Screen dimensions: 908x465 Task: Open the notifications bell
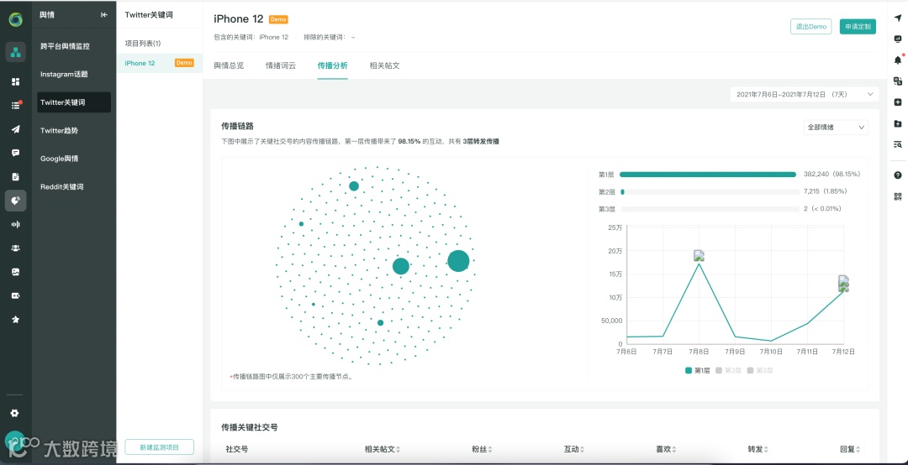tap(898, 60)
